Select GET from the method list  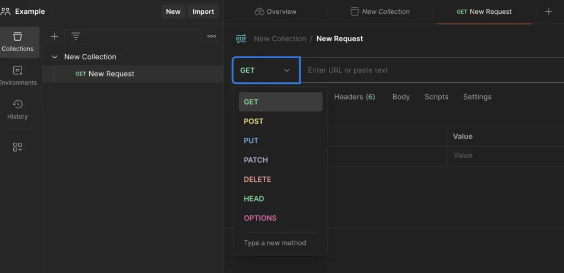coord(280,102)
